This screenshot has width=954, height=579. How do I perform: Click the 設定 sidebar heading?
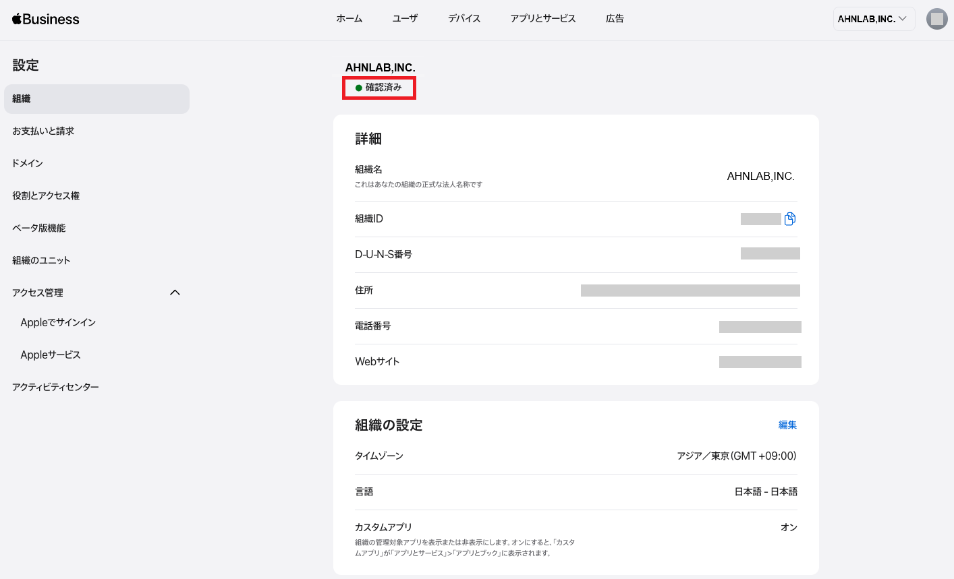[x=26, y=65]
